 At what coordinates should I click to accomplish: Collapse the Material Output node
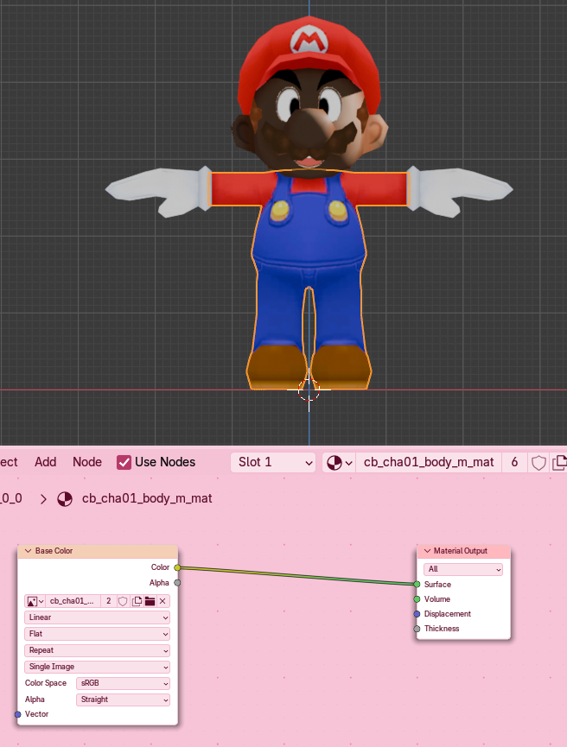click(427, 551)
